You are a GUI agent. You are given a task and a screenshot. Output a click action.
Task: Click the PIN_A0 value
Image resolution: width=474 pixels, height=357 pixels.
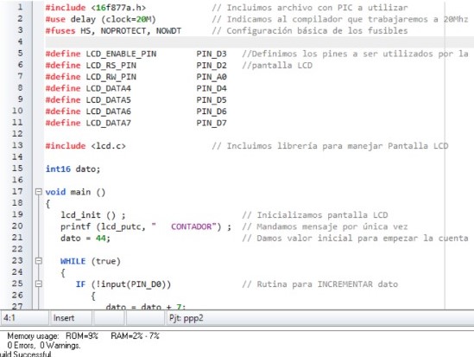(x=212, y=77)
